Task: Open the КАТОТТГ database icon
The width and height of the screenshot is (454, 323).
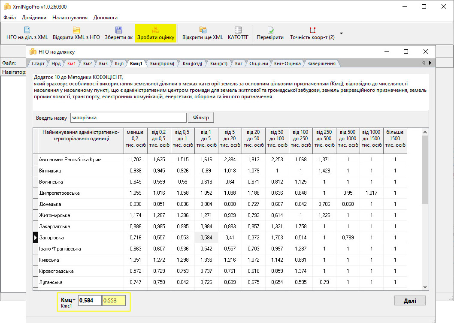Action: click(238, 30)
